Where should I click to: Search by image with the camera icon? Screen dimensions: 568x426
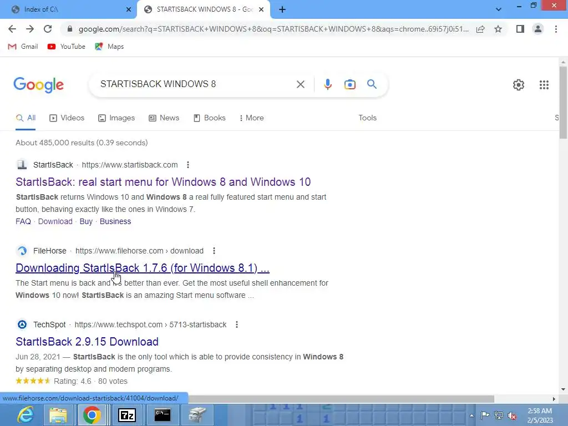[x=350, y=84]
